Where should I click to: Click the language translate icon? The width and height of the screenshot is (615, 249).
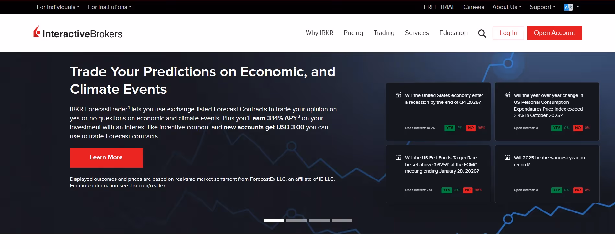(568, 7)
